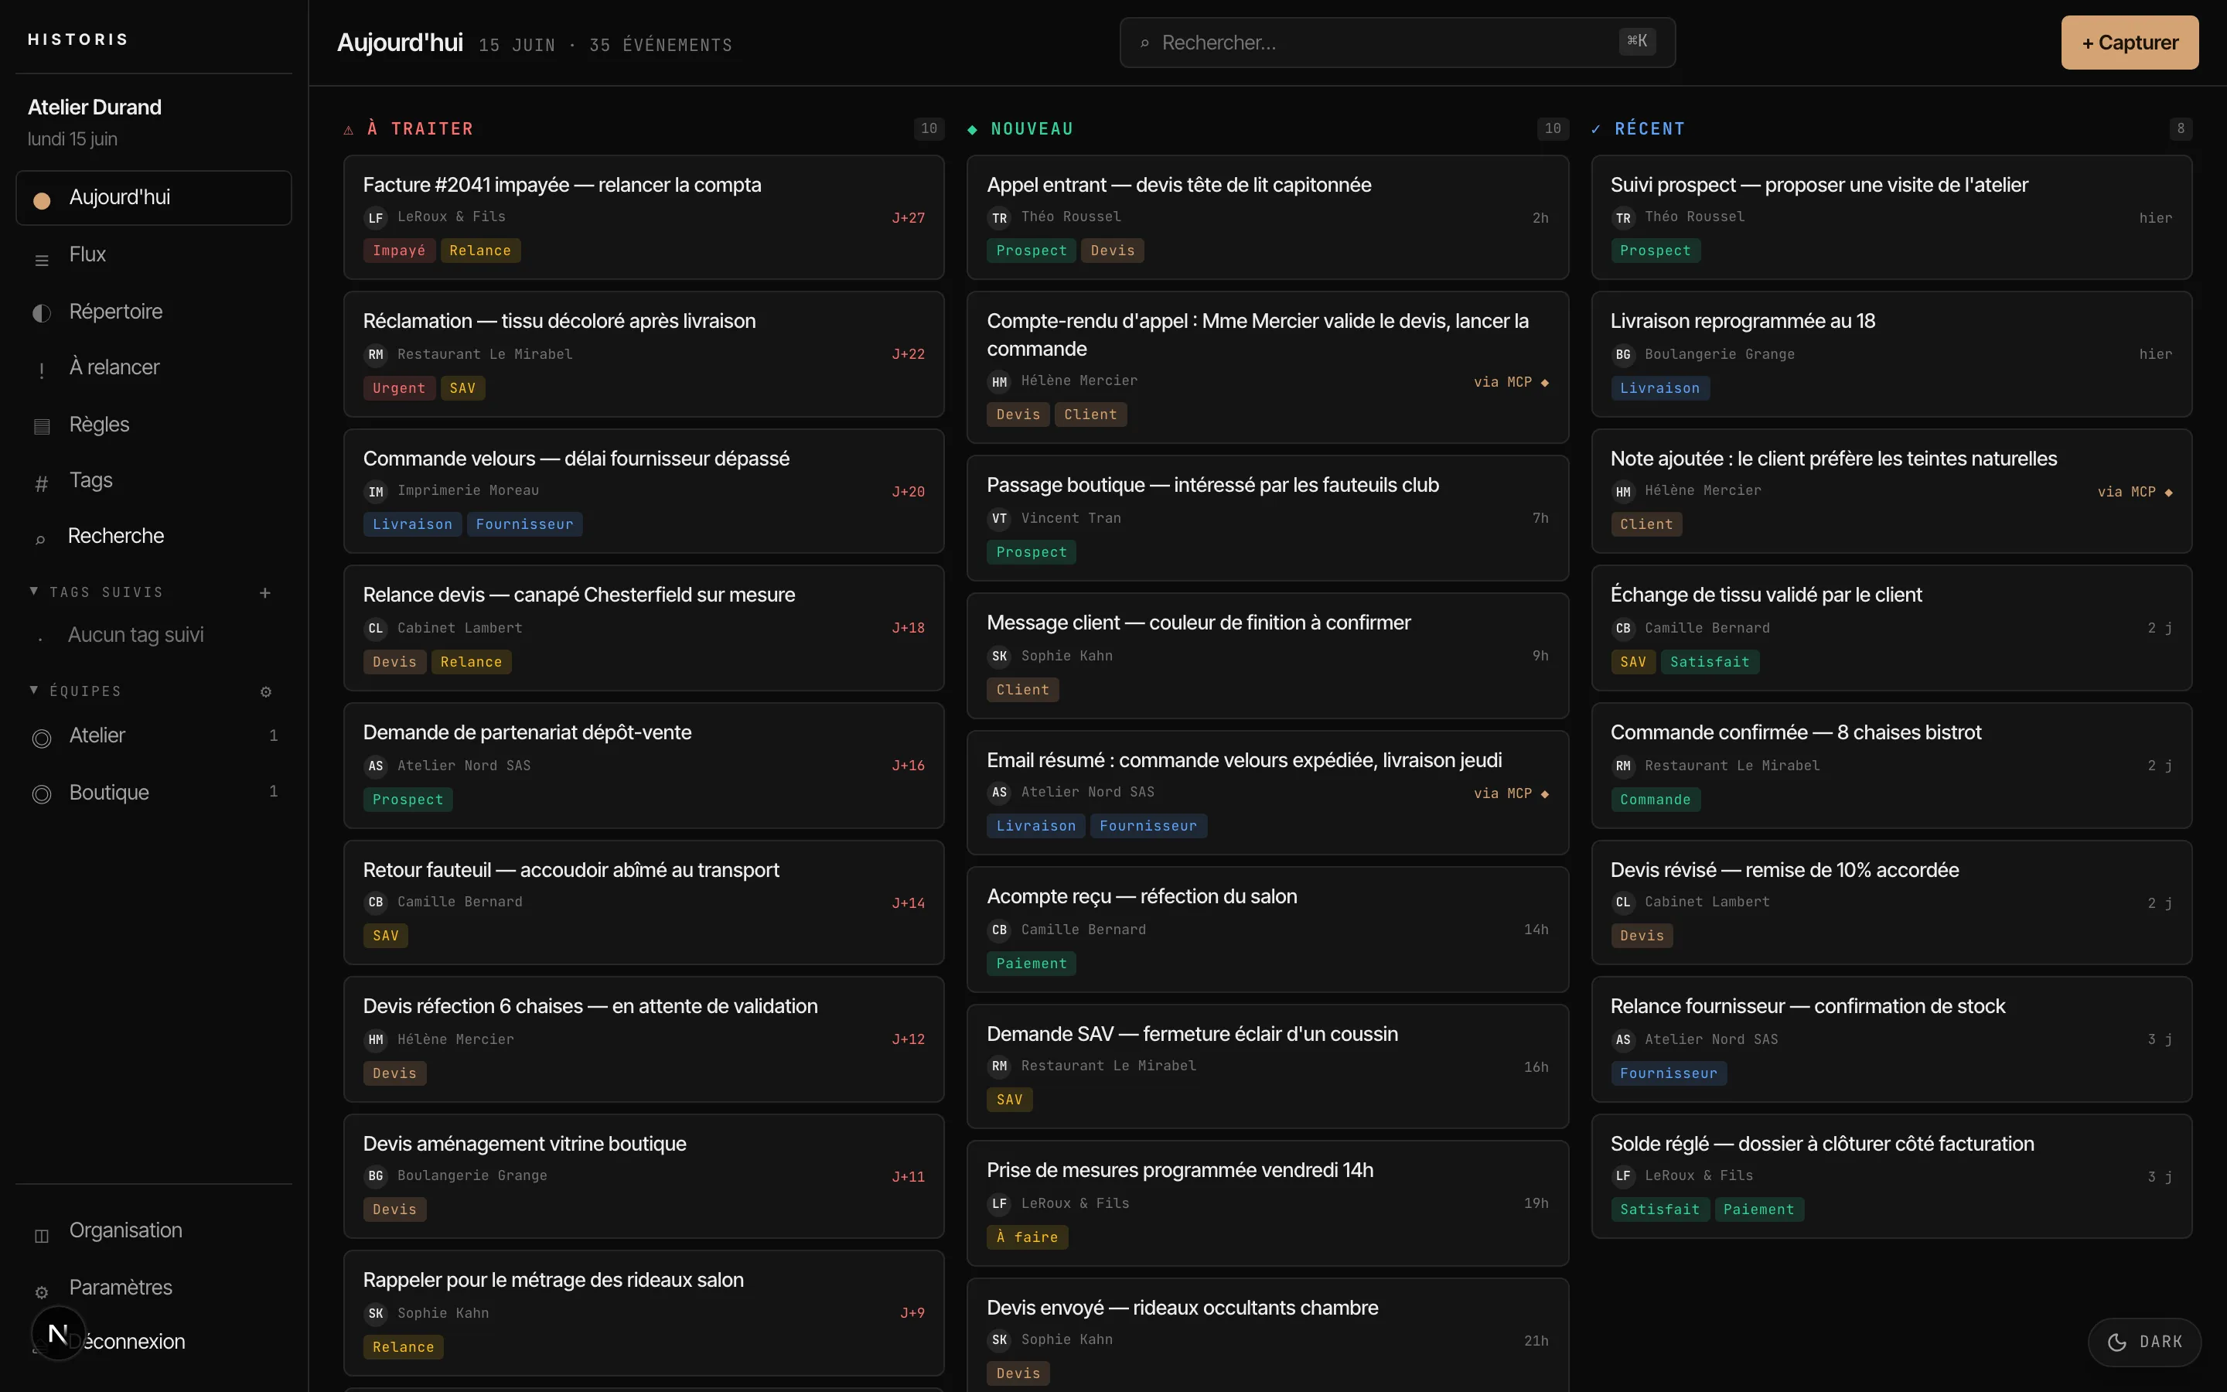Viewport: 2227px width, 1392px height.
Task: Click the Relance tag on Rappeler pour le métrage card
Action: 403,1348
